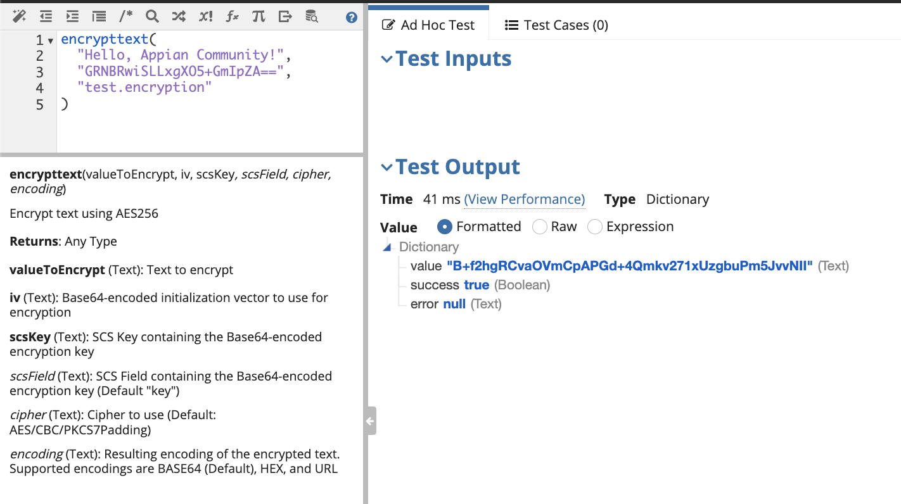Click the panel collapse arrow on the divider
Image resolution: width=901 pixels, height=504 pixels.
[370, 421]
